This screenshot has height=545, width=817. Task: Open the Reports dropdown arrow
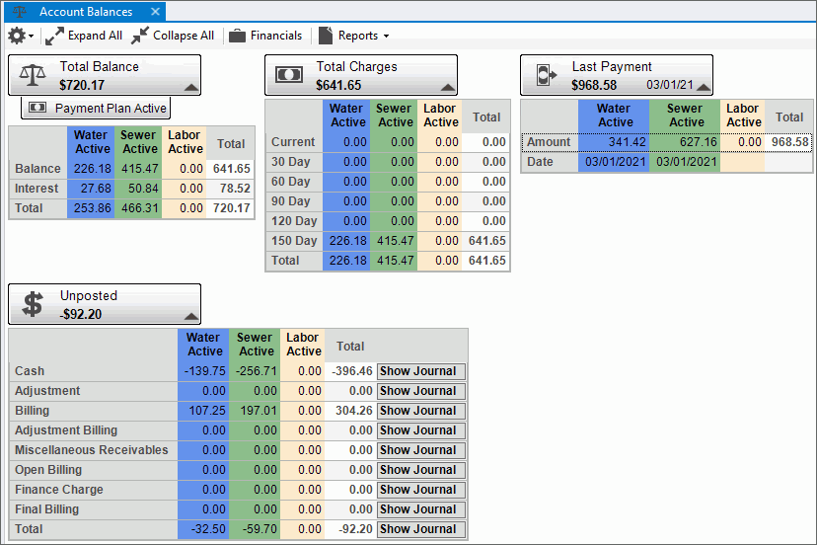pos(386,36)
